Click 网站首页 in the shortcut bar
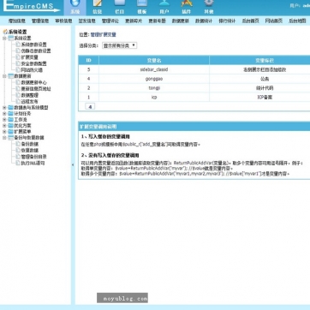Image resolution: width=310 pixels, height=310 pixels. coord(274,21)
